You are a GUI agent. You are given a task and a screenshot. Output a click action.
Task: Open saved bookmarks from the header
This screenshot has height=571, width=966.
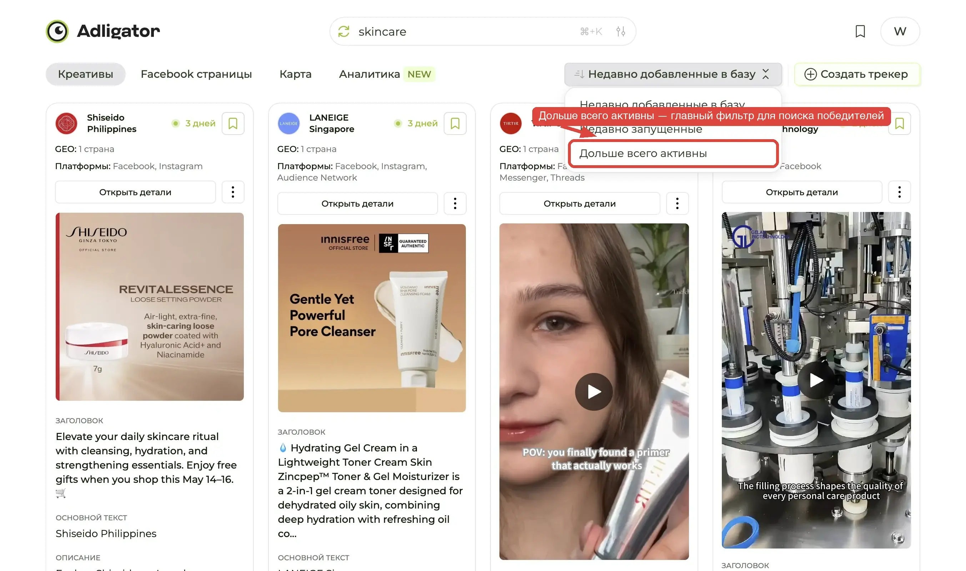860,31
